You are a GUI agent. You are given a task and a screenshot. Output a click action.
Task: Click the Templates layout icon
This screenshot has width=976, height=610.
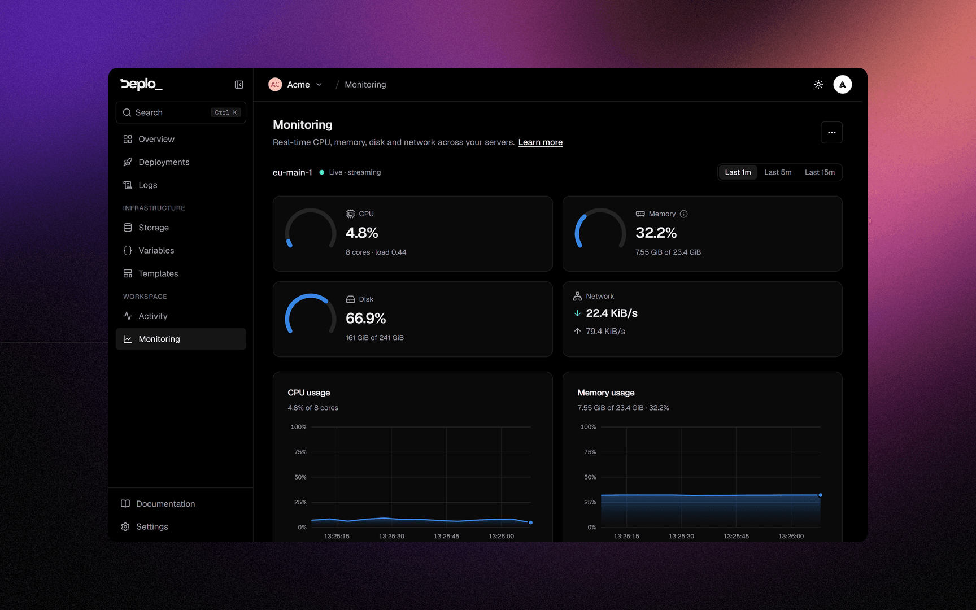128,273
